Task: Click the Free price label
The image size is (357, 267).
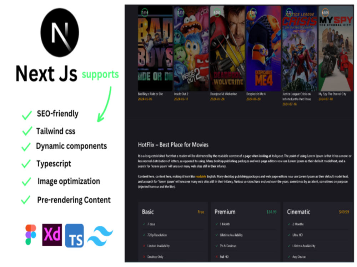Action: click(x=201, y=212)
